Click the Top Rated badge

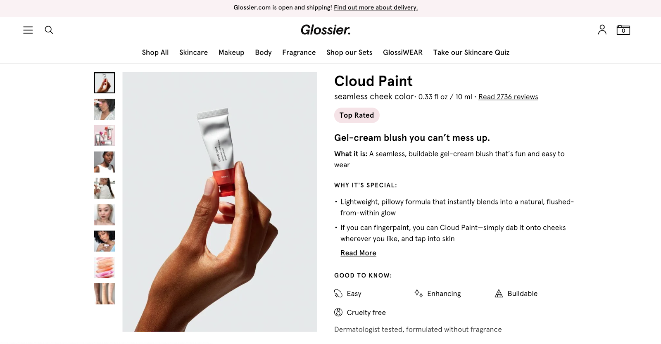pyautogui.click(x=357, y=115)
